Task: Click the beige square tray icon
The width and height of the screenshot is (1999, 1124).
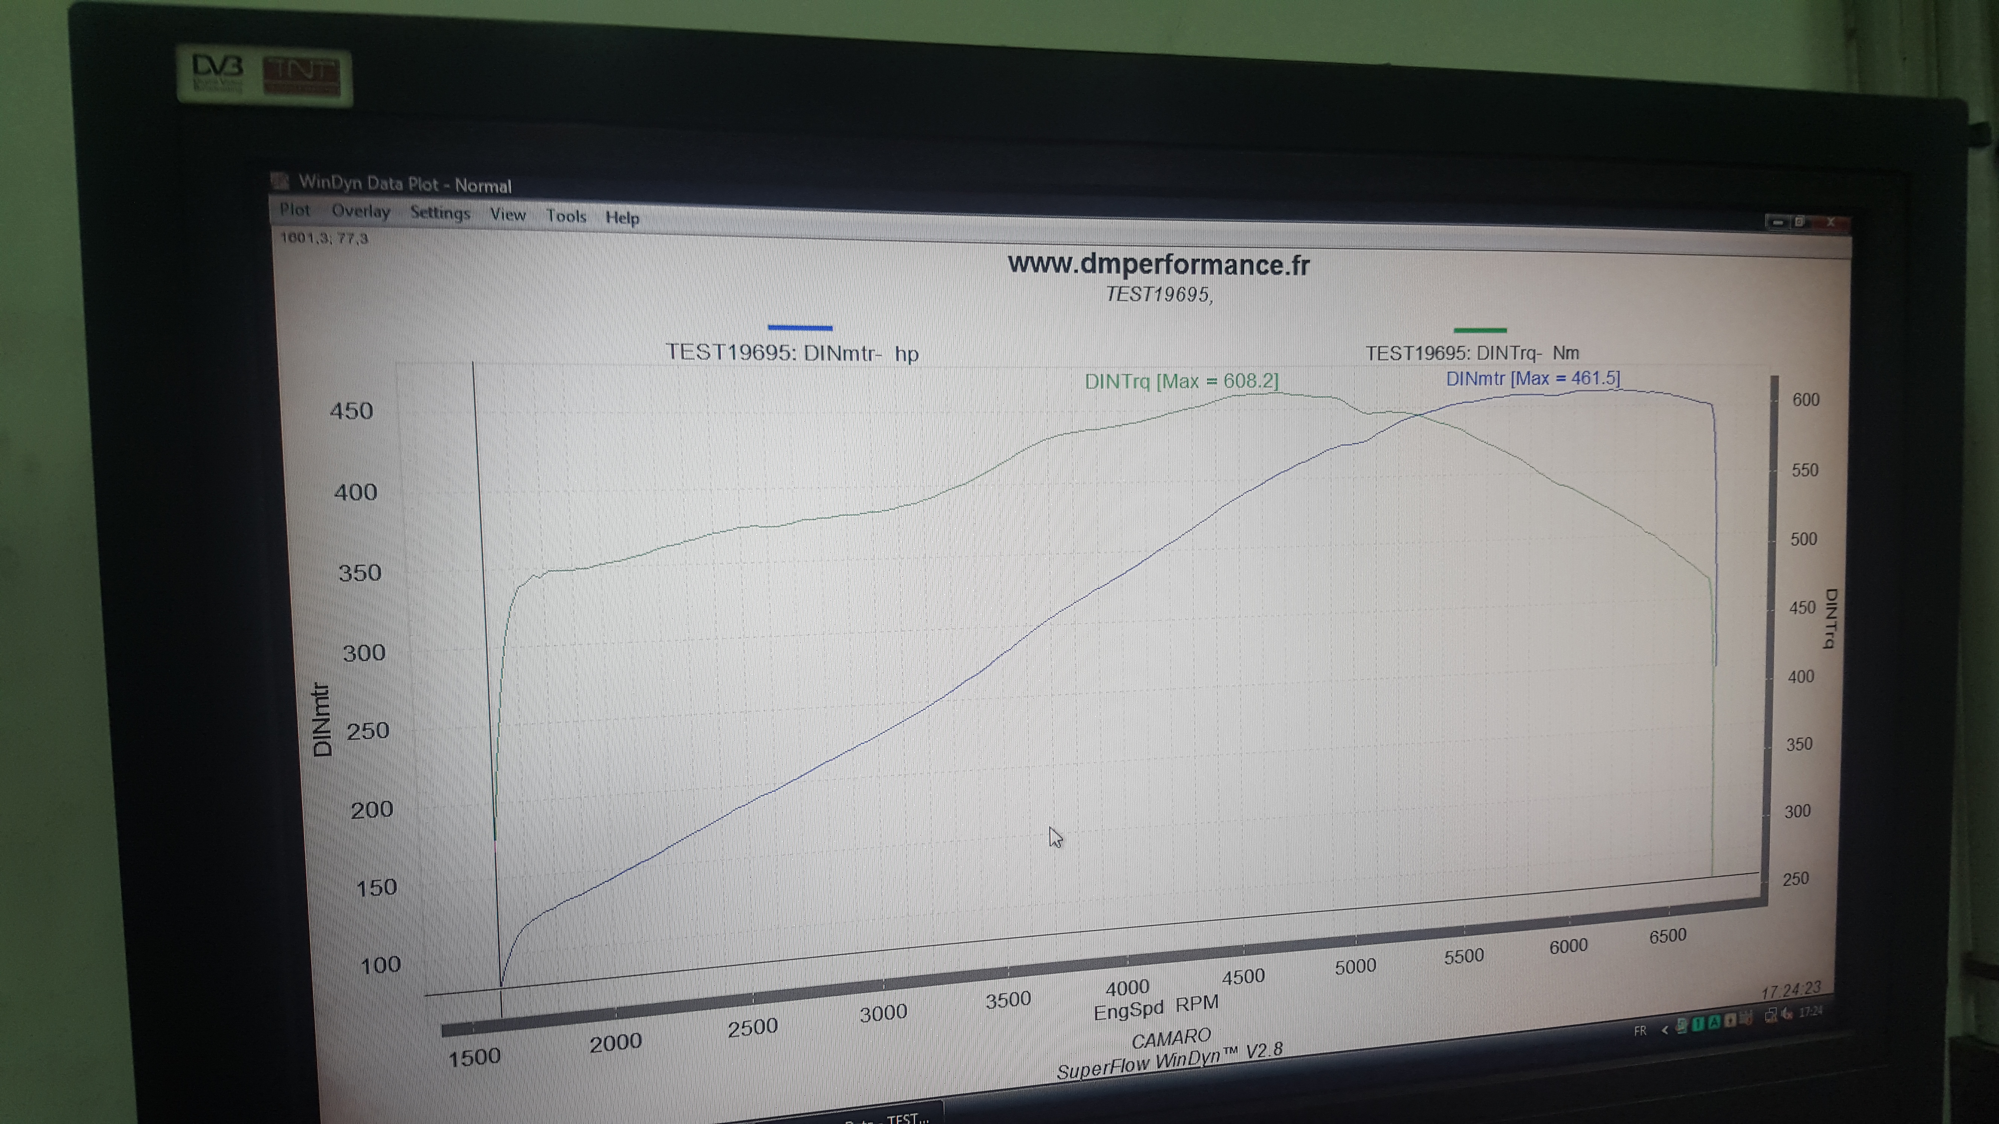Action: pos(1731,1021)
